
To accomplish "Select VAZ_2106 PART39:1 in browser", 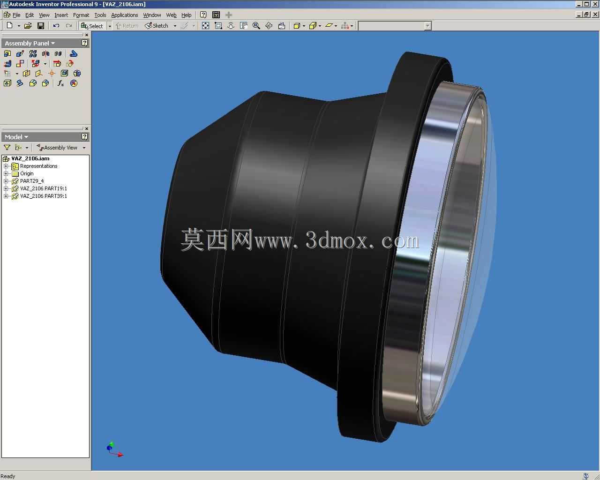I will (x=44, y=196).
